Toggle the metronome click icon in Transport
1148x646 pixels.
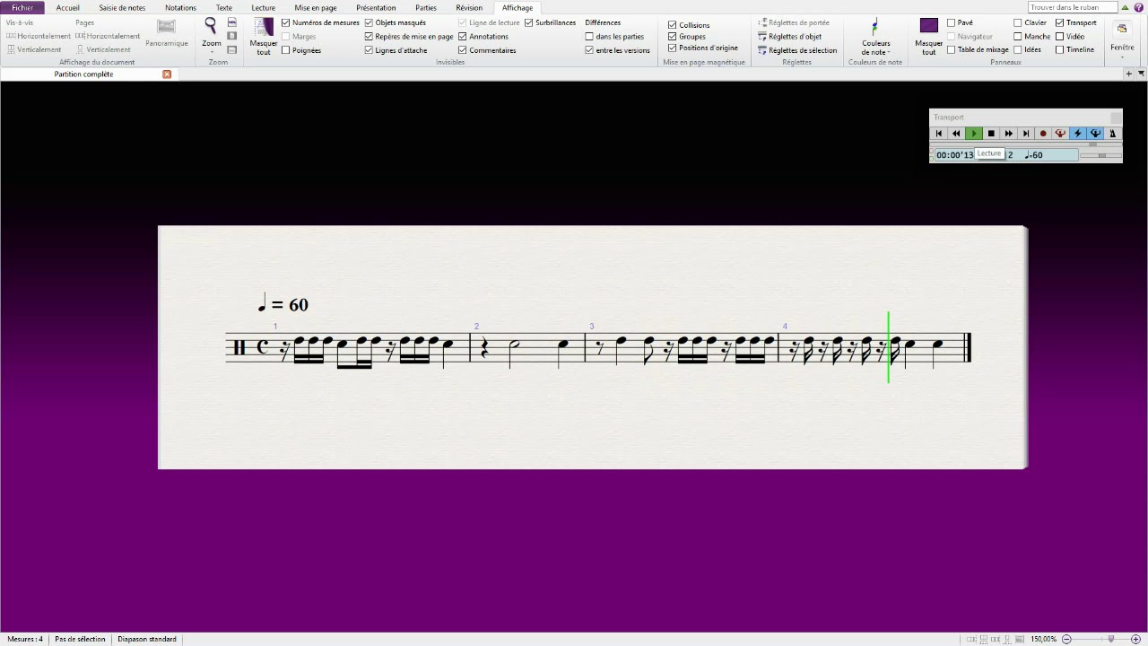click(x=1112, y=134)
